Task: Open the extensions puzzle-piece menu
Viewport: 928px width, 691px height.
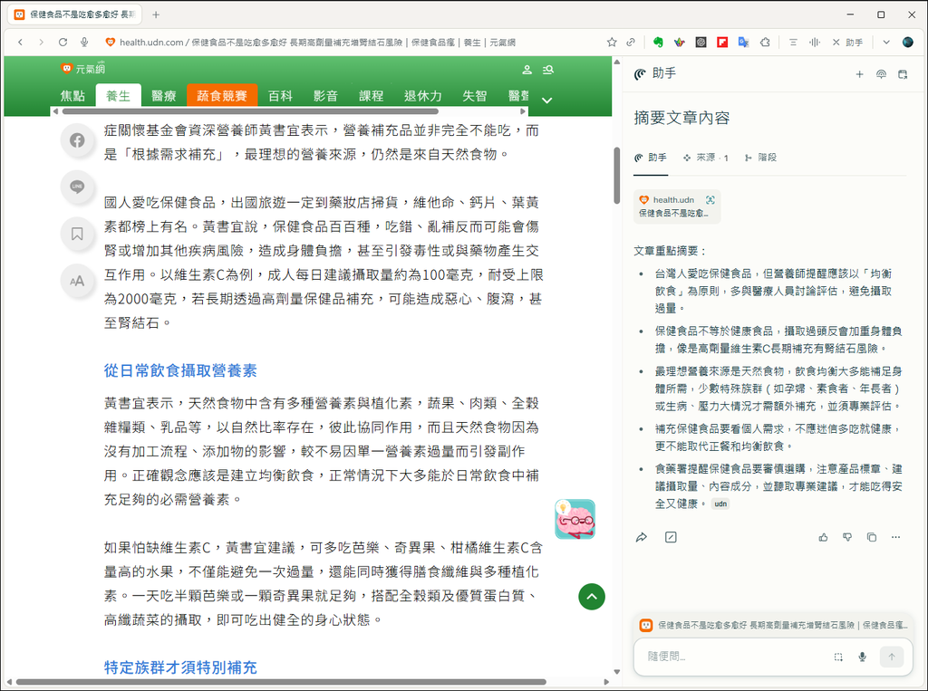Action: click(x=765, y=42)
